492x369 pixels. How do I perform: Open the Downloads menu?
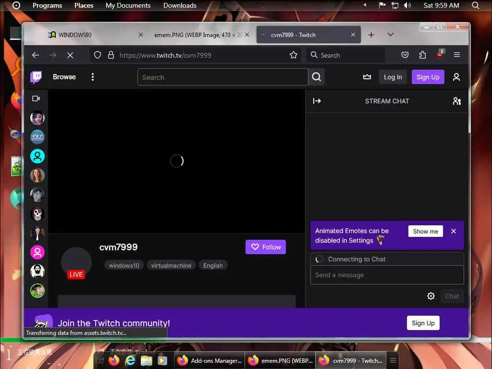tap(180, 5)
